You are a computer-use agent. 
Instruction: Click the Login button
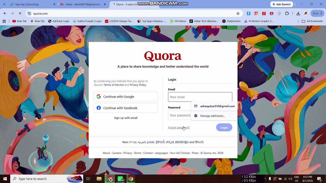coord(224,128)
